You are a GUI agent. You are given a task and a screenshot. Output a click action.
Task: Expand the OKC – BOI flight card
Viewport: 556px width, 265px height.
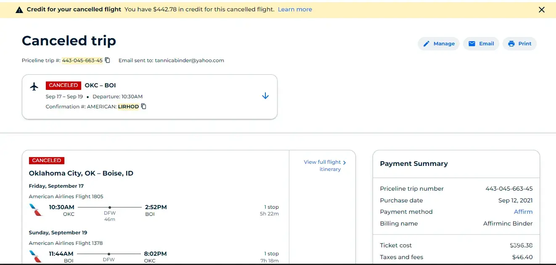[x=265, y=96]
